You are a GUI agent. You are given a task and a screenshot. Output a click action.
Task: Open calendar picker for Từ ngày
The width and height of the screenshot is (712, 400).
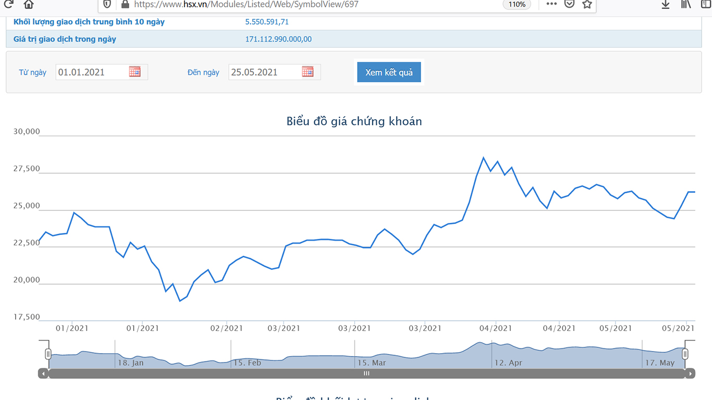click(x=135, y=72)
